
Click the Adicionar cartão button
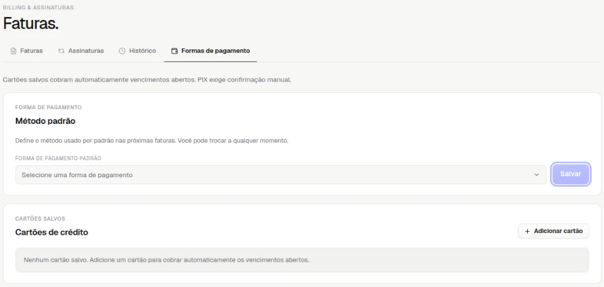pos(554,231)
